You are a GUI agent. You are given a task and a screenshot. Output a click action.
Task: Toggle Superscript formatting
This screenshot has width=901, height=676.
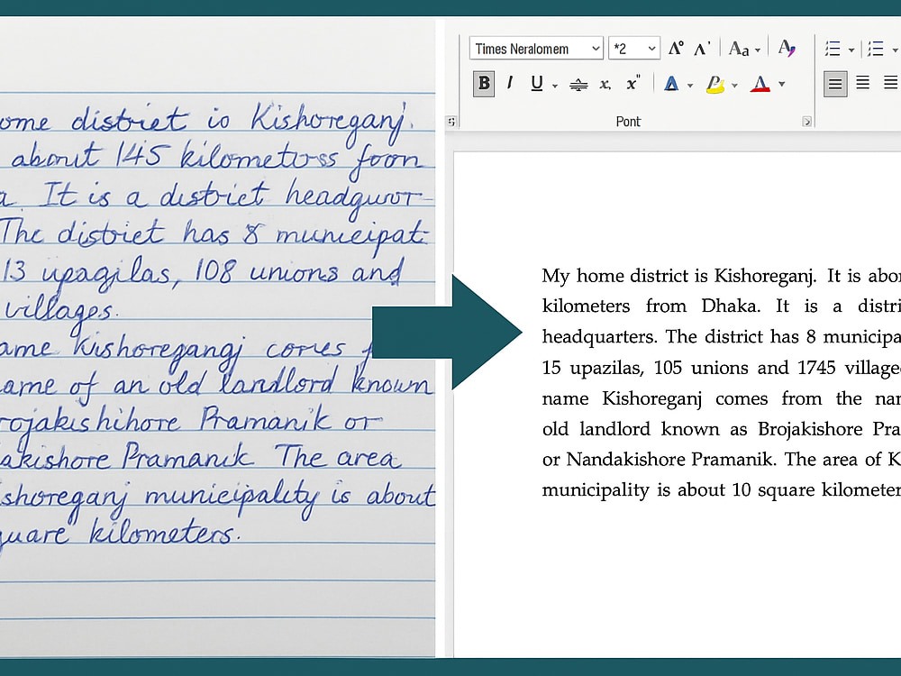tap(633, 83)
